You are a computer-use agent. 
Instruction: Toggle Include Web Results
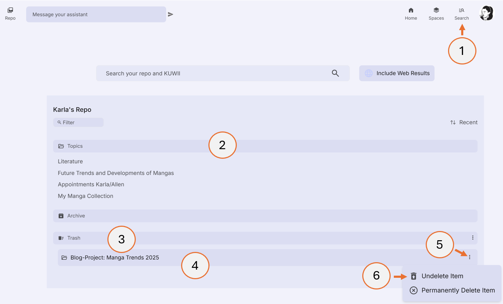(397, 73)
